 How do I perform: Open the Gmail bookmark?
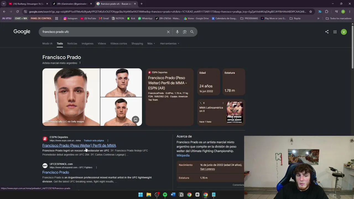[x=104, y=19]
